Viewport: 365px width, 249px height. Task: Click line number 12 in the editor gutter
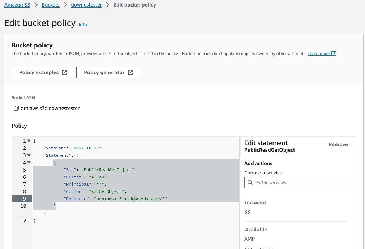tap(23, 220)
